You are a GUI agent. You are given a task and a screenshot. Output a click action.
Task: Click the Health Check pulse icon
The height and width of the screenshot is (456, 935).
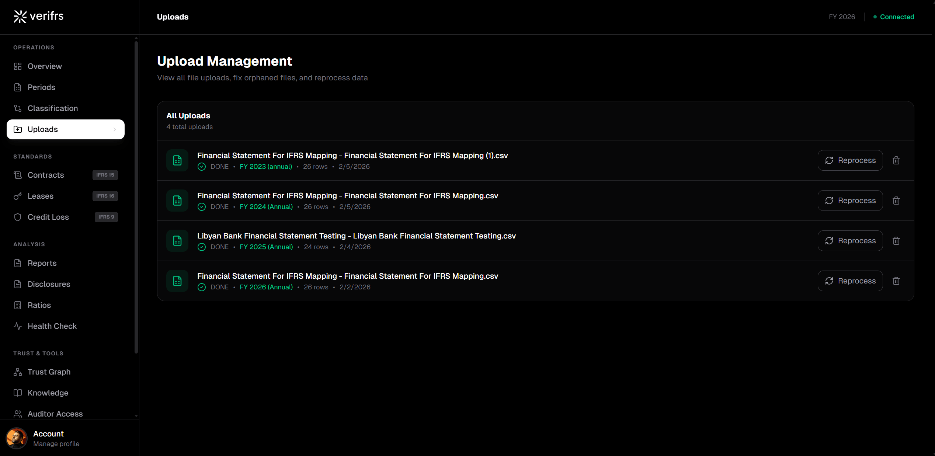[18, 326]
